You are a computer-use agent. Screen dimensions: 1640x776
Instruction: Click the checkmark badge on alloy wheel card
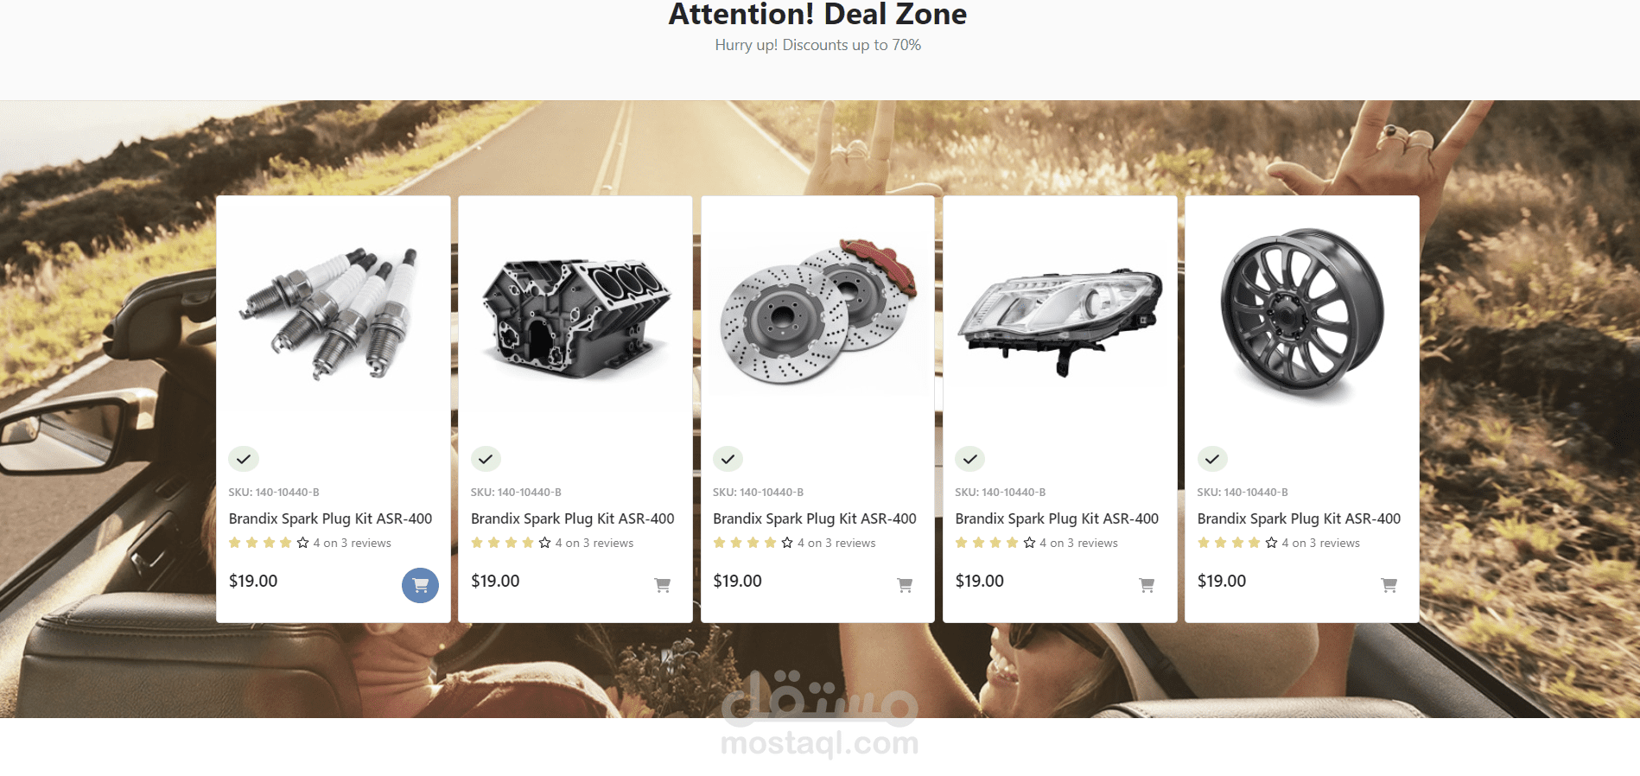coord(1212,459)
